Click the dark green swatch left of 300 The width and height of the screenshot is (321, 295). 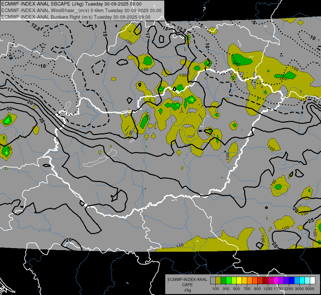(223, 280)
